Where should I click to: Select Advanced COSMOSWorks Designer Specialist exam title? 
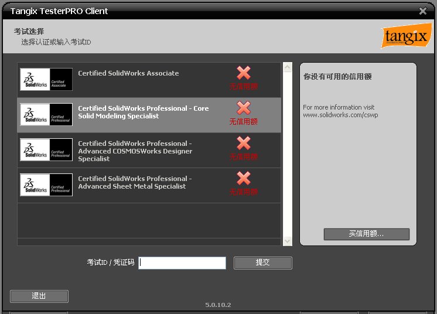pos(135,151)
